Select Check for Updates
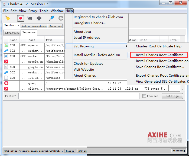Viewport: 189px width, 156px height. [88, 64]
